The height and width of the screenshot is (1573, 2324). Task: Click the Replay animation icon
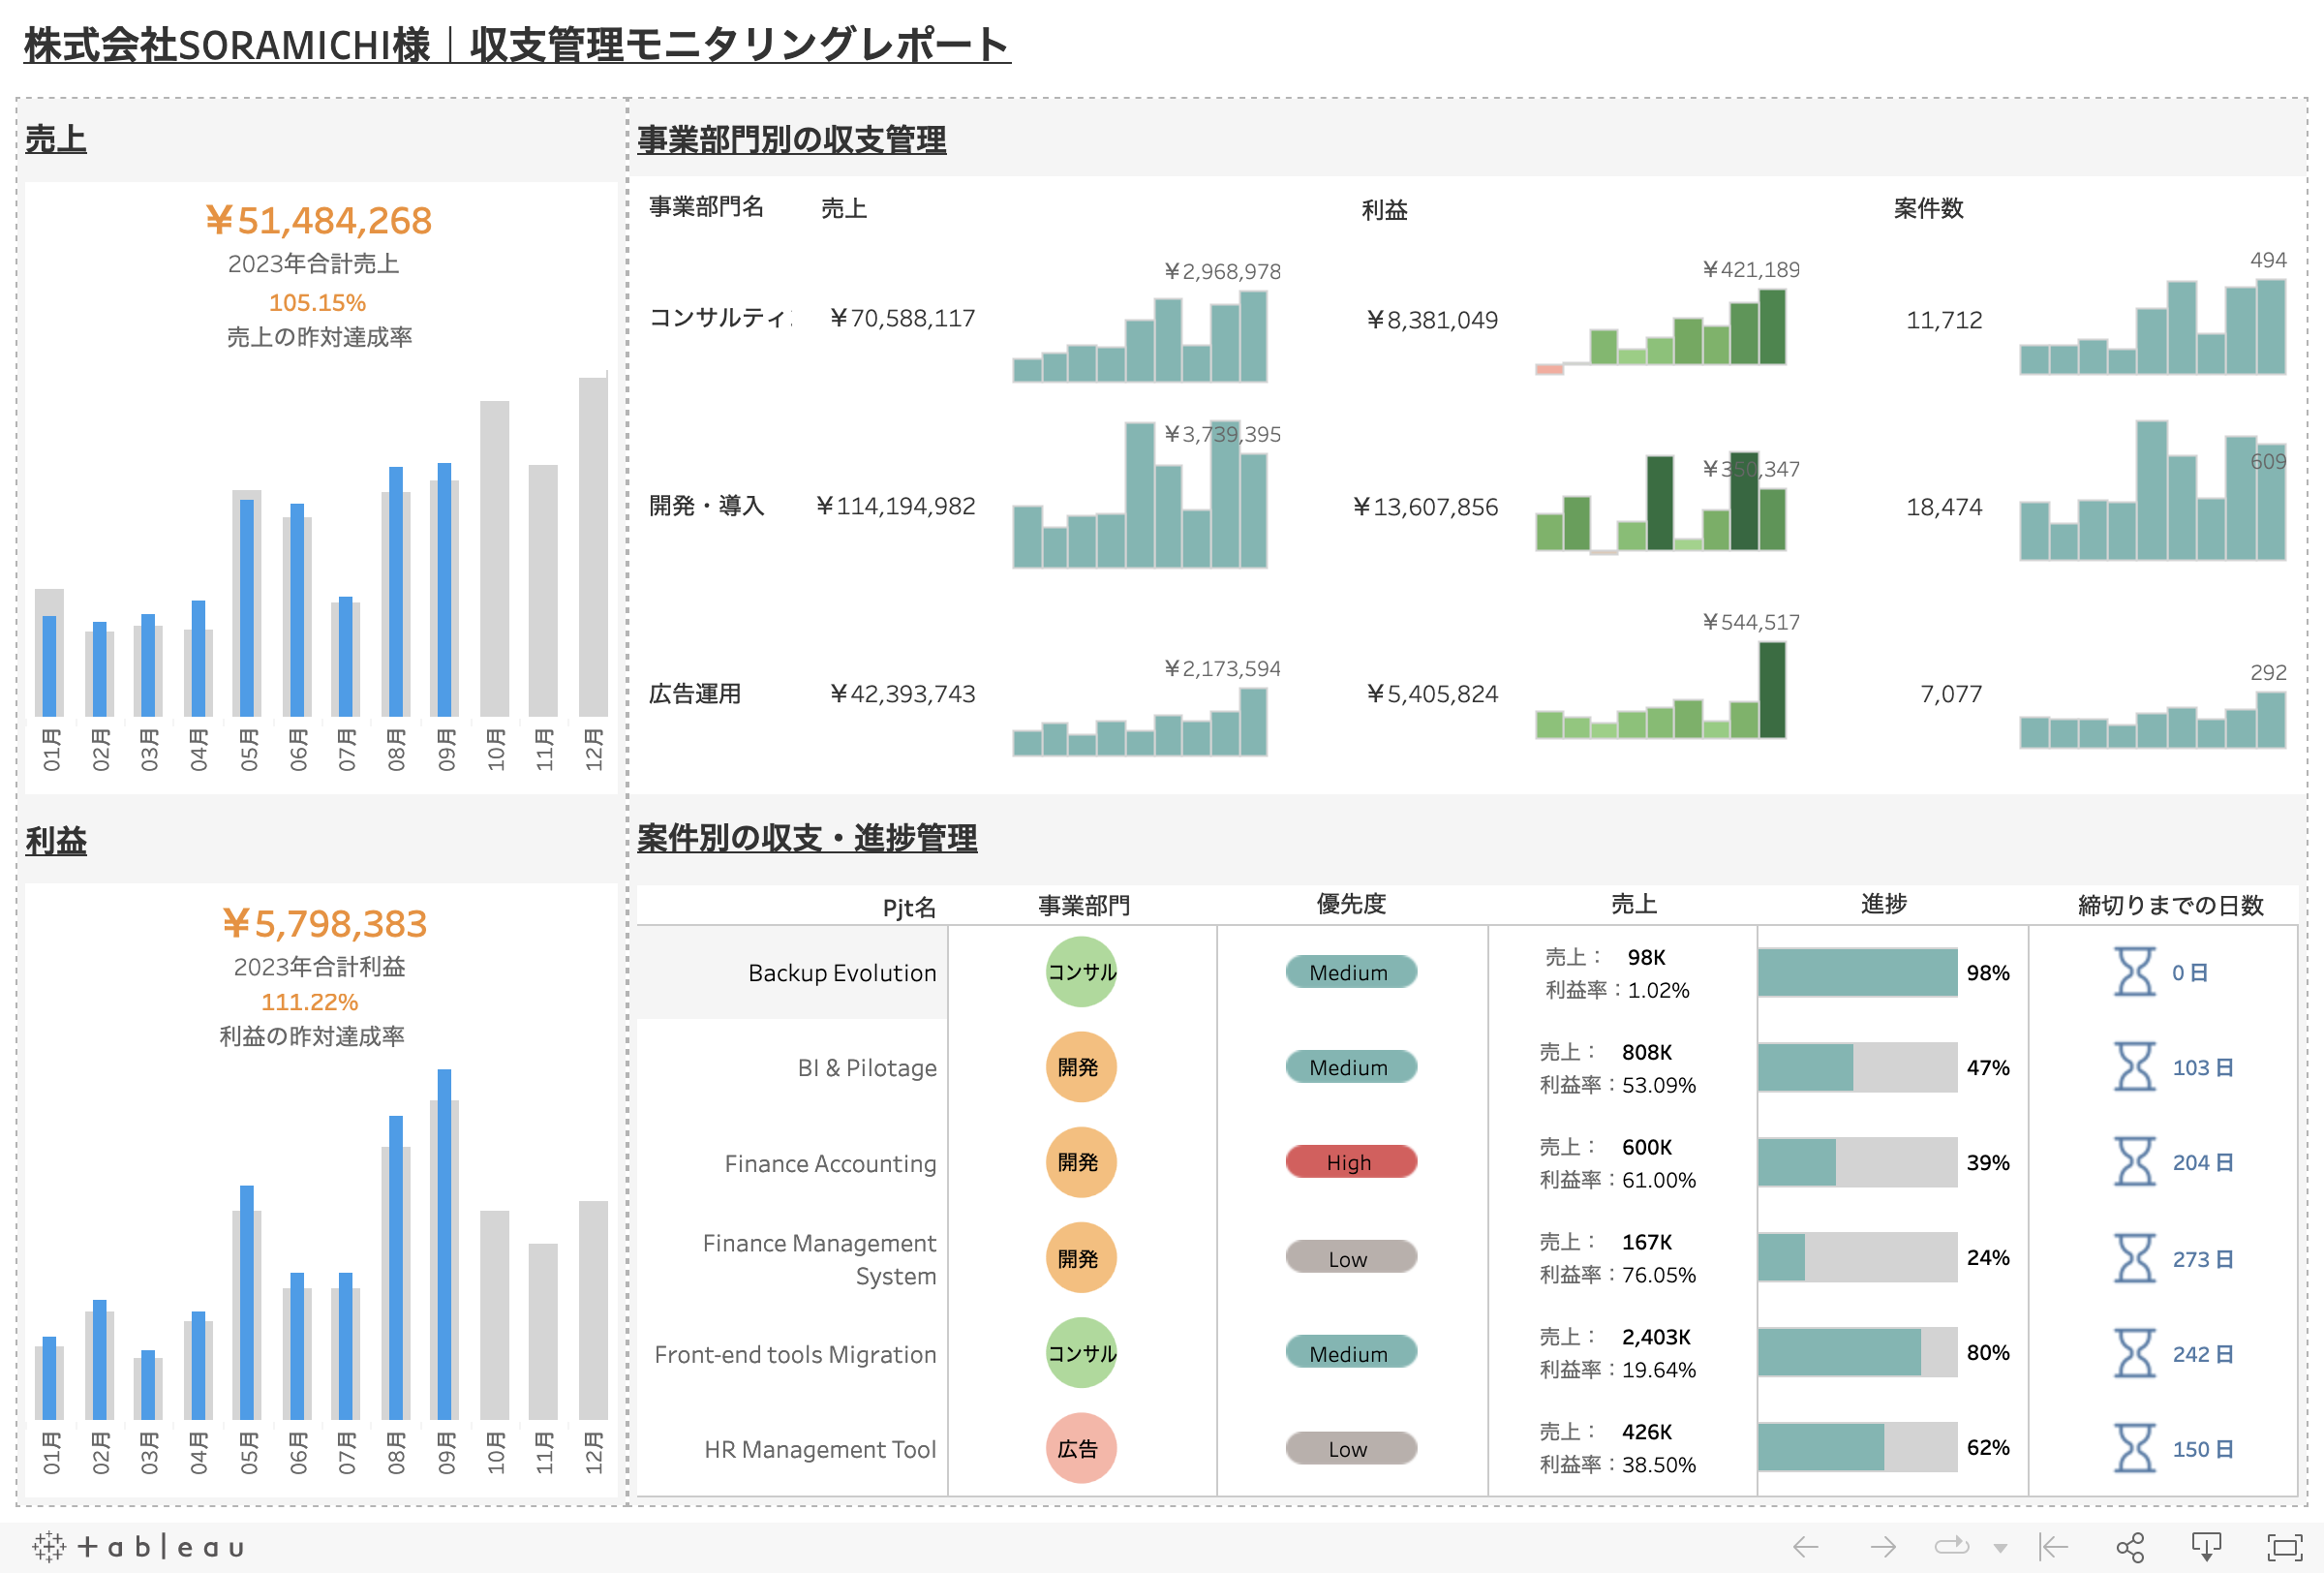pyautogui.click(x=1951, y=1548)
